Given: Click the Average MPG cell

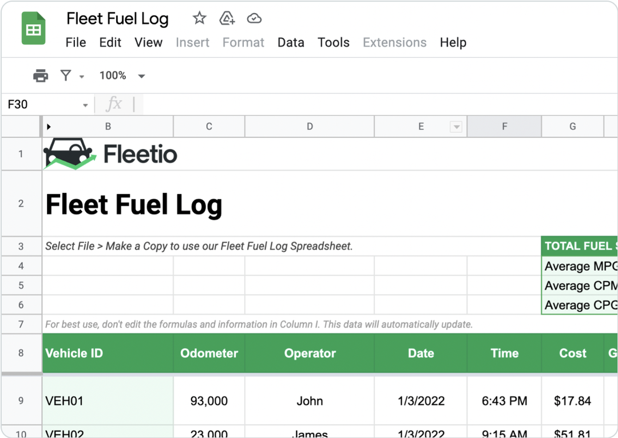Looking at the screenshot, I should 579,266.
